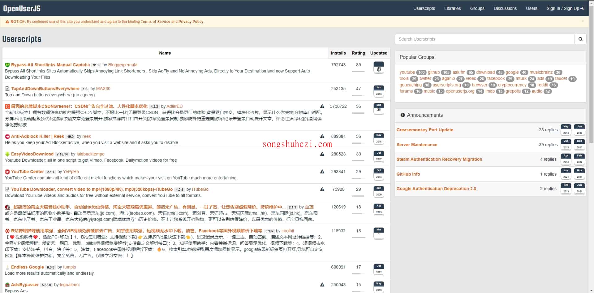Sort table by Updated column header
This screenshot has height=293, width=594.
(379, 53)
